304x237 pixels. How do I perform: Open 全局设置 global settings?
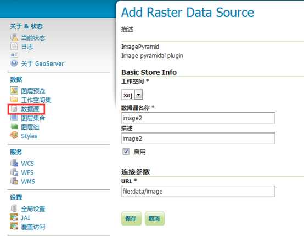pos(33,209)
